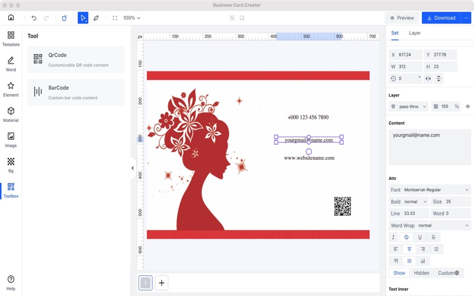Toggle strikethrough text style

point(433,237)
